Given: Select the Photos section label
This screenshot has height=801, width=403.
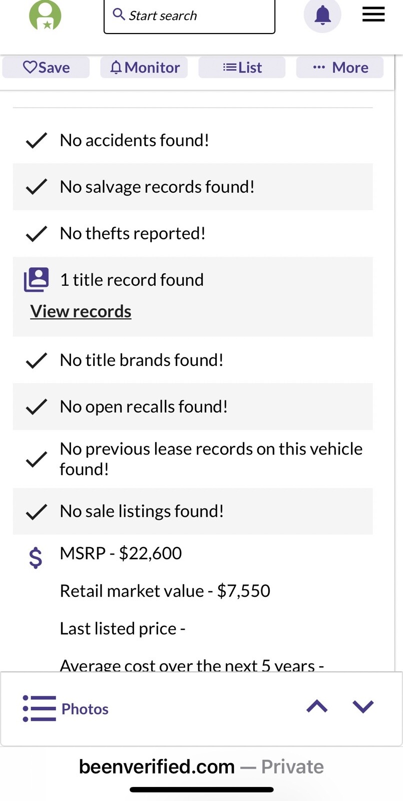Looking at the screenshot, I should pyautogui.click(x=85, y=709).
